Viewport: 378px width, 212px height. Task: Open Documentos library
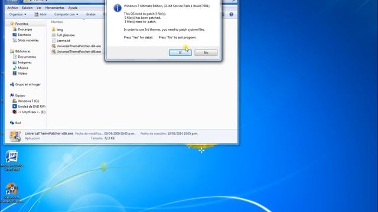pos(27,57)
